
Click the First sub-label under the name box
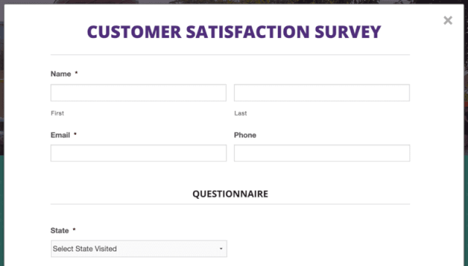click(x=57, y=113)
